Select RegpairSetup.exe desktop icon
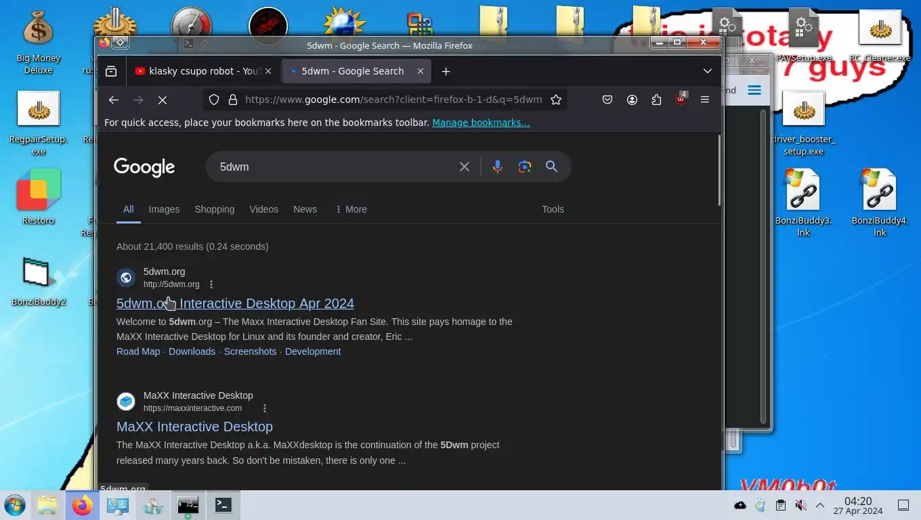 pos(38,123)
